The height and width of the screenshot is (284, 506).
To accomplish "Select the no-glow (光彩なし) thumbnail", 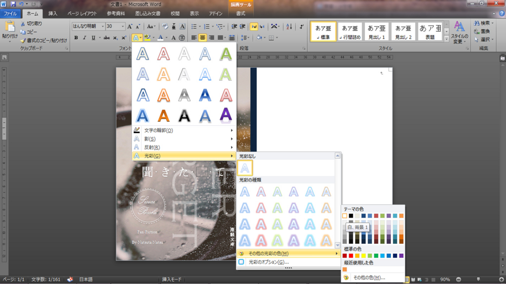I will (245, 168).
